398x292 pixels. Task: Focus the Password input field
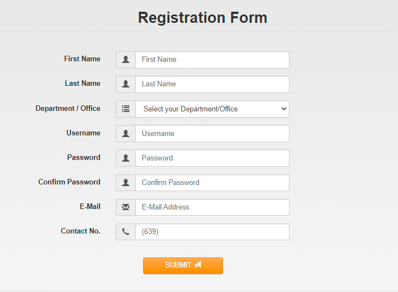(x=212, y=158)
